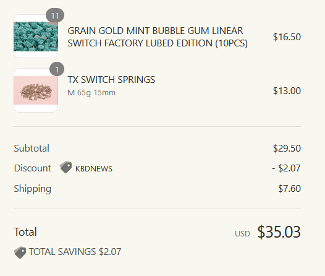
Task: Click the - $2.07 discount amount
Action: tap(286, 168)
